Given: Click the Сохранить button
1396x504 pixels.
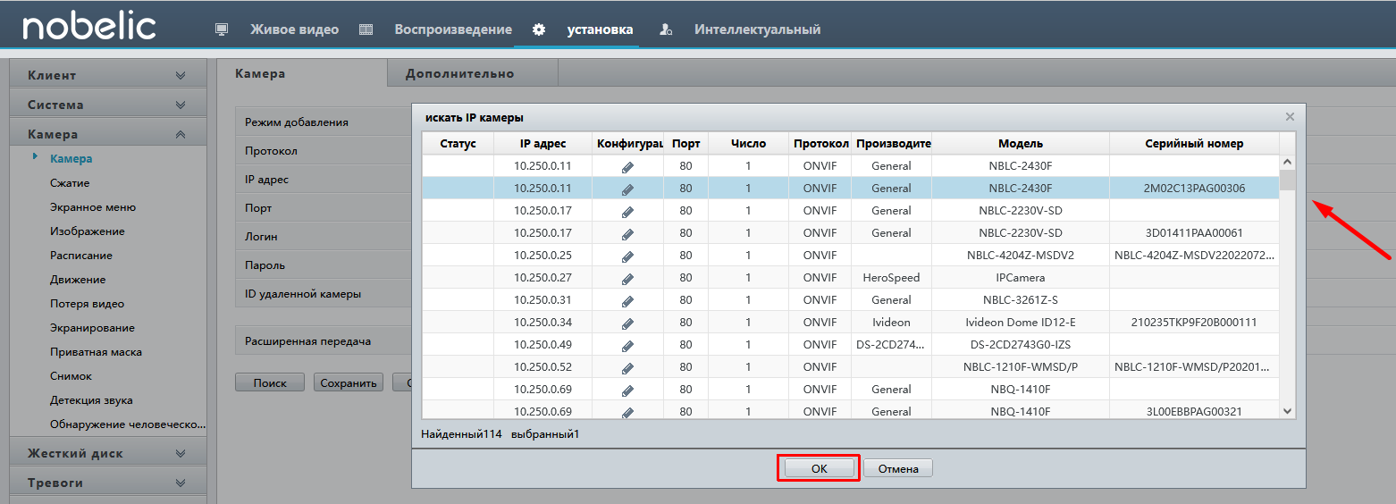Looking at the screenshot, I should tap(349, 382).
